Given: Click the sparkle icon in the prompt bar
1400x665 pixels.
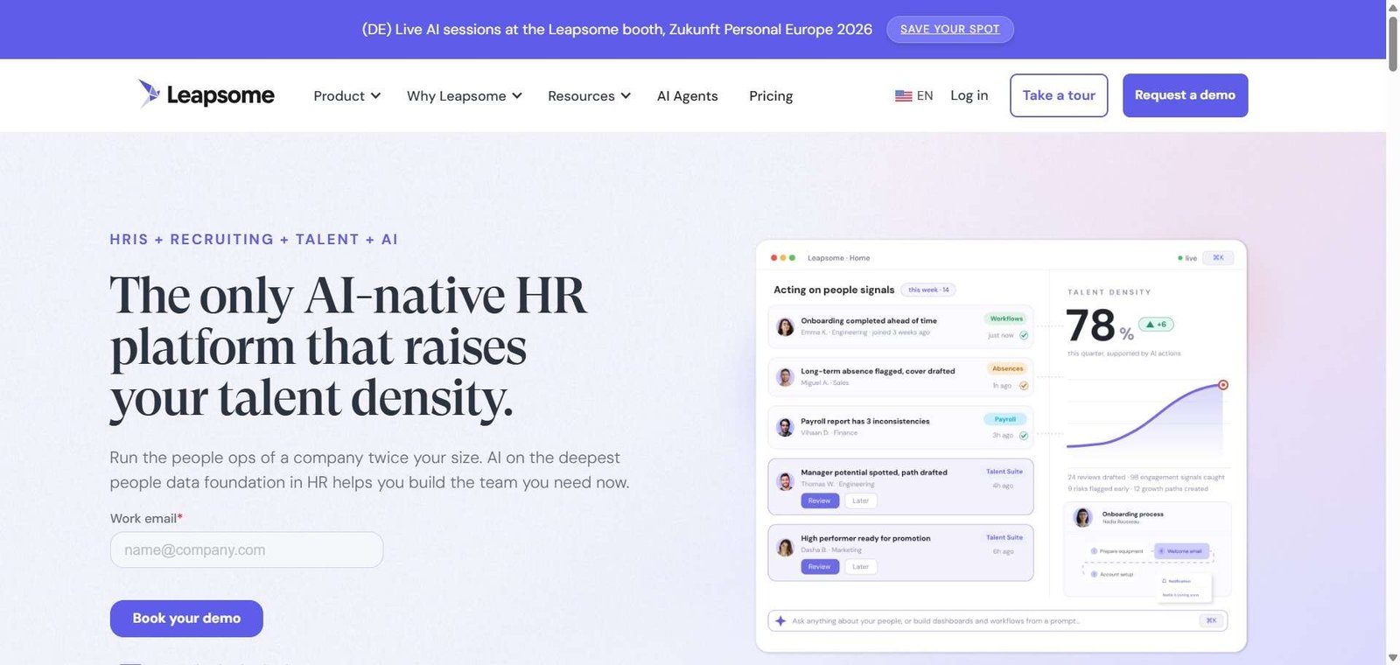Looking at the screenshot, I should 780,620.
